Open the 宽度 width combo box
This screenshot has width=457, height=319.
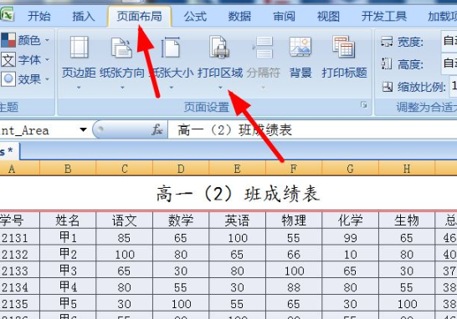click(449, 41)
